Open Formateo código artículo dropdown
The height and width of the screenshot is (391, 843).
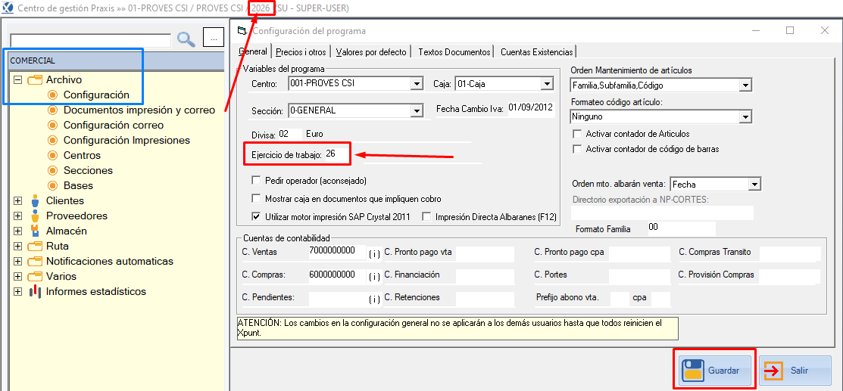745,116
